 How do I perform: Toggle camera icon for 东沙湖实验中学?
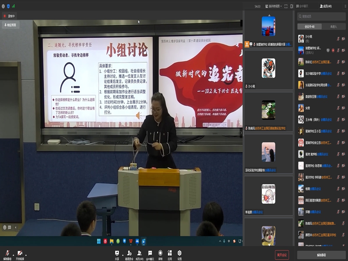[343, 74]
